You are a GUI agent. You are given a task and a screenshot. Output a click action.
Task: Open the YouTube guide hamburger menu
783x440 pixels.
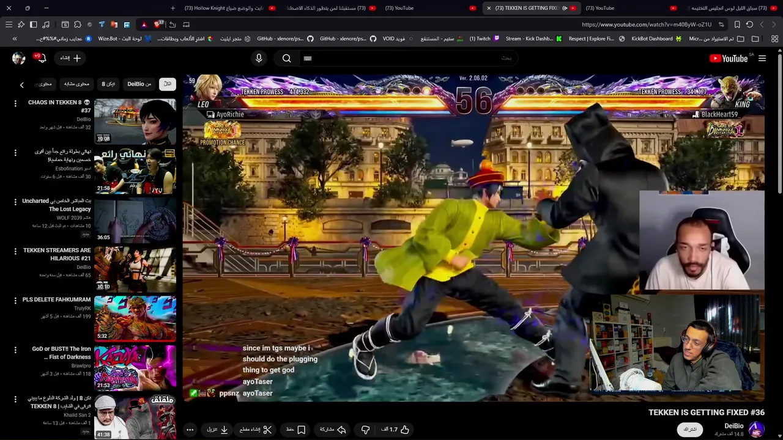click(x=762, y=58)
